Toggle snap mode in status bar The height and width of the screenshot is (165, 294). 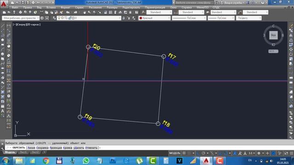click(189, 153)
